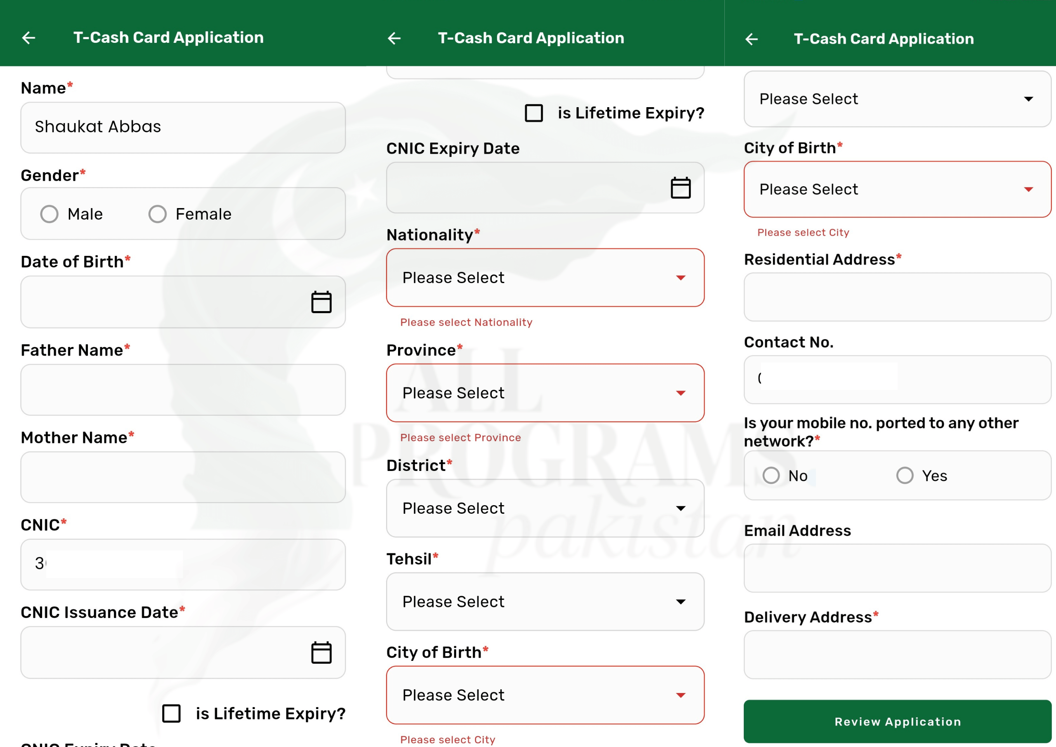Viewport: 1056px width, 747px height.
Task: Expand the Province dropdown
Action: 545,393
